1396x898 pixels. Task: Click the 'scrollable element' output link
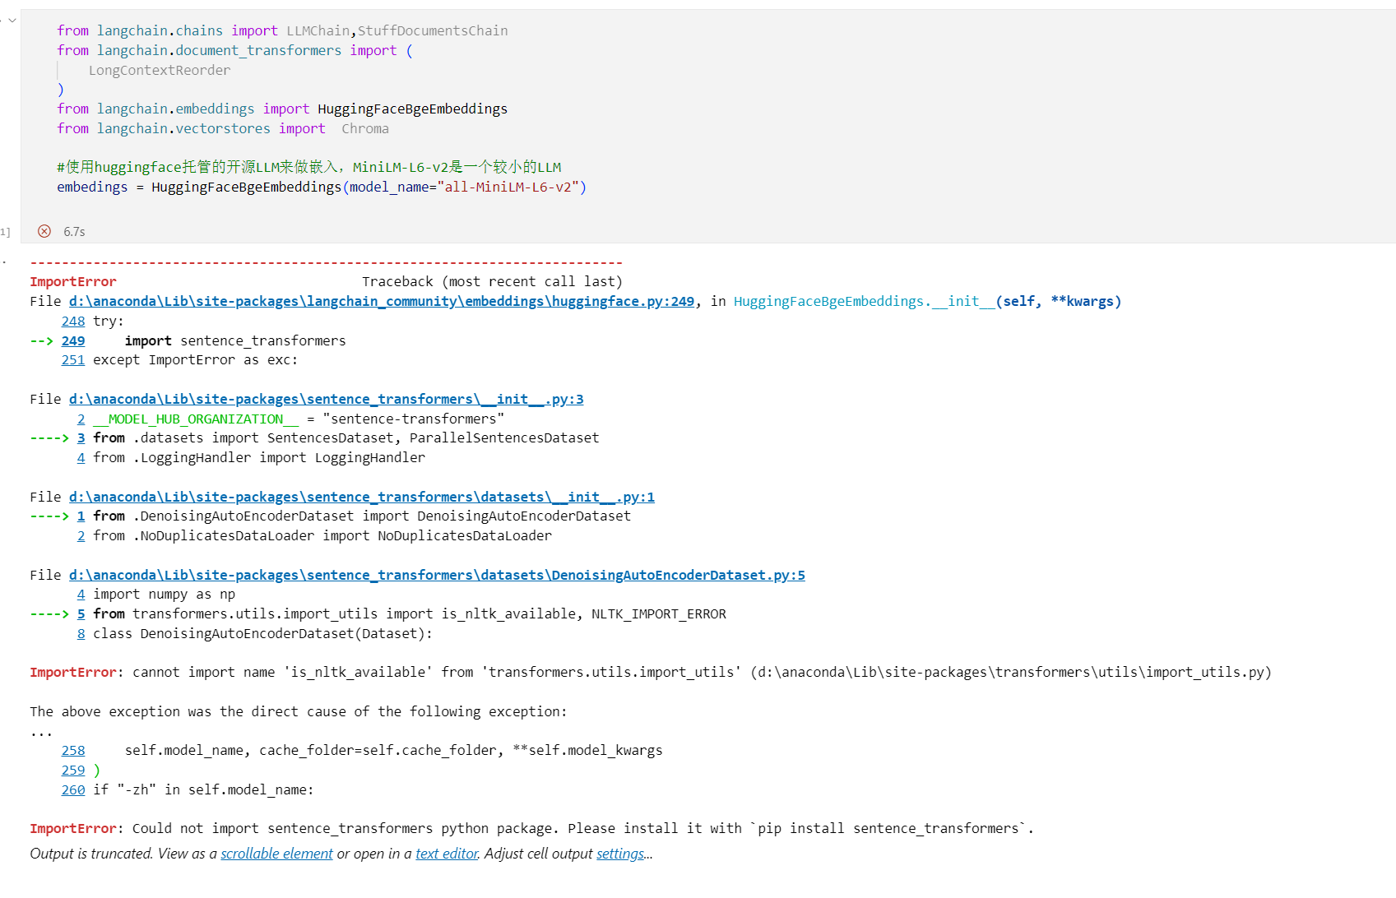click(x=276, y=854)
